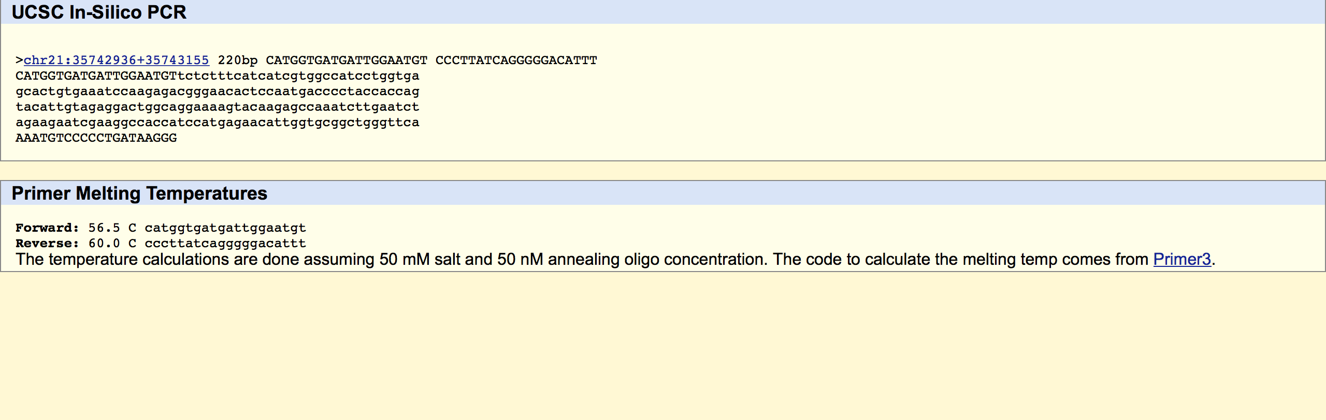Click uppercase forward primer CATGGTGATGATTGGAATGT in result header
Image resolution: width=1326 pixels, height=420 pixels.
(x=347, y=61)
